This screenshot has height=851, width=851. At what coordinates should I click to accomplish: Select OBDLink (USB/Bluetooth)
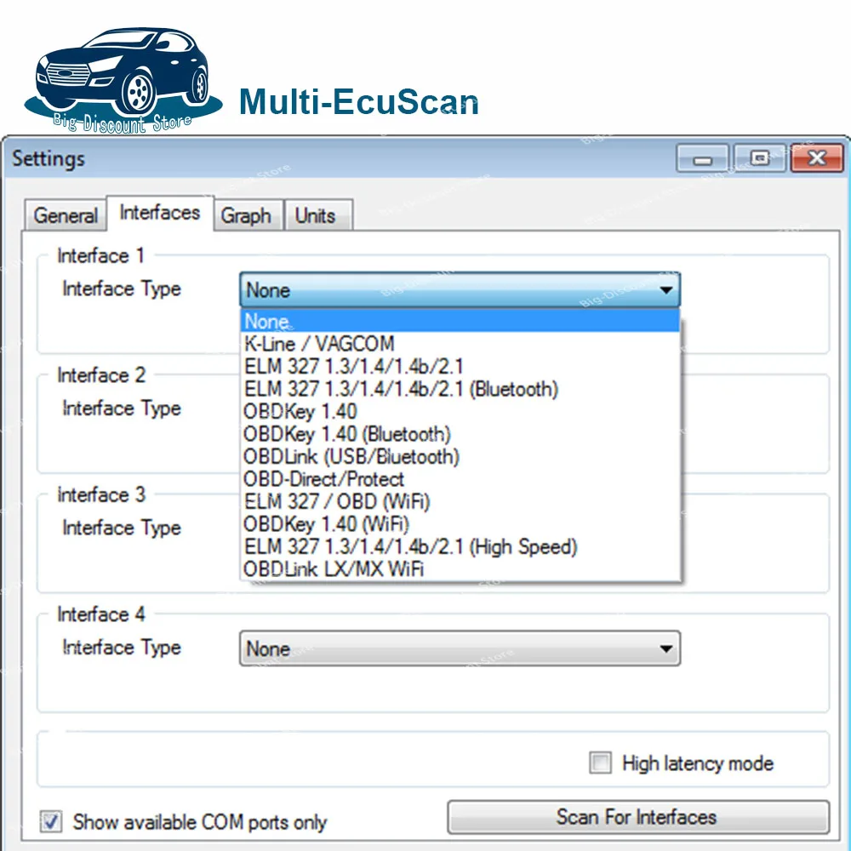(x=460, y=456)
